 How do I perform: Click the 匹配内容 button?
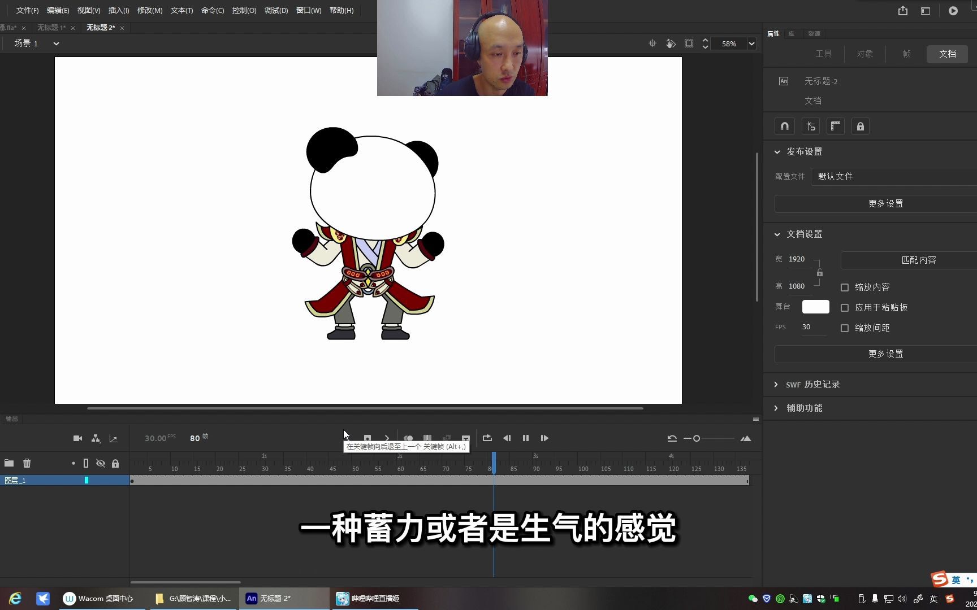909,260
